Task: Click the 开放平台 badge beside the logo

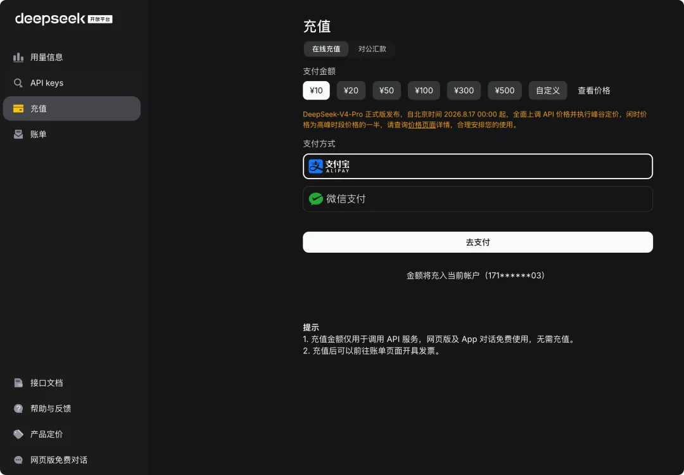Action: pyautogui.click(x=100, y=19)
